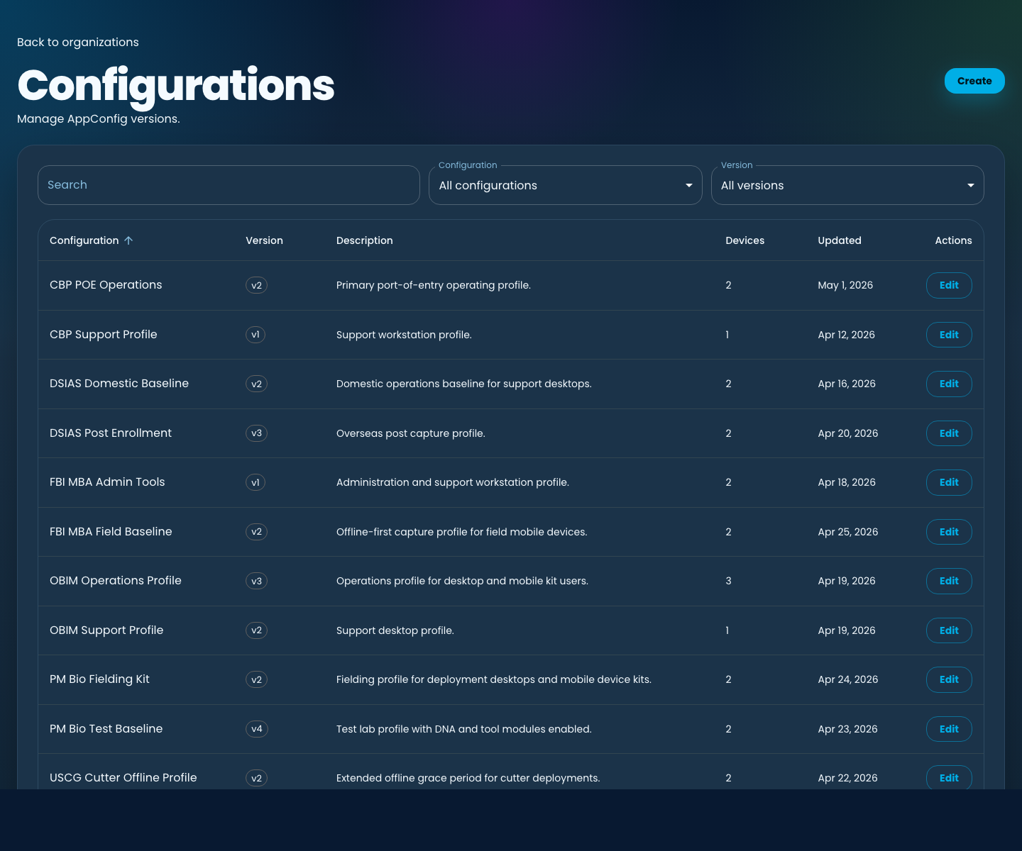Screen dimensions: 1022x851
Task: Edit CBP POE Operations configuration
Action: [949, 285]
